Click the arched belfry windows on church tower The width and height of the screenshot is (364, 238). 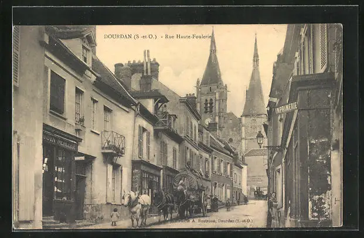pos(208,106)
